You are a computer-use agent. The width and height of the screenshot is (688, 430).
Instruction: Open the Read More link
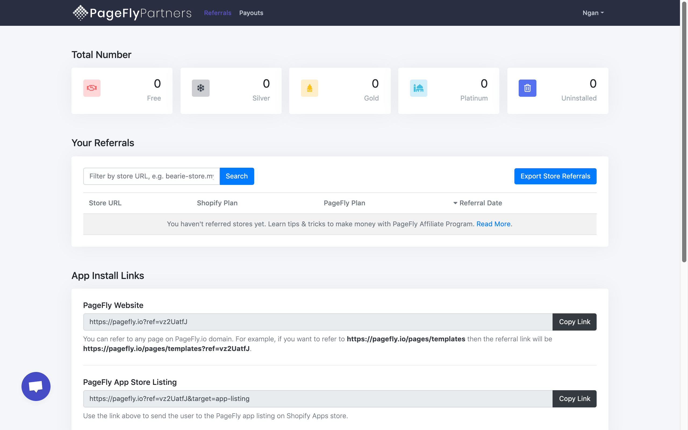coord(493,224)
